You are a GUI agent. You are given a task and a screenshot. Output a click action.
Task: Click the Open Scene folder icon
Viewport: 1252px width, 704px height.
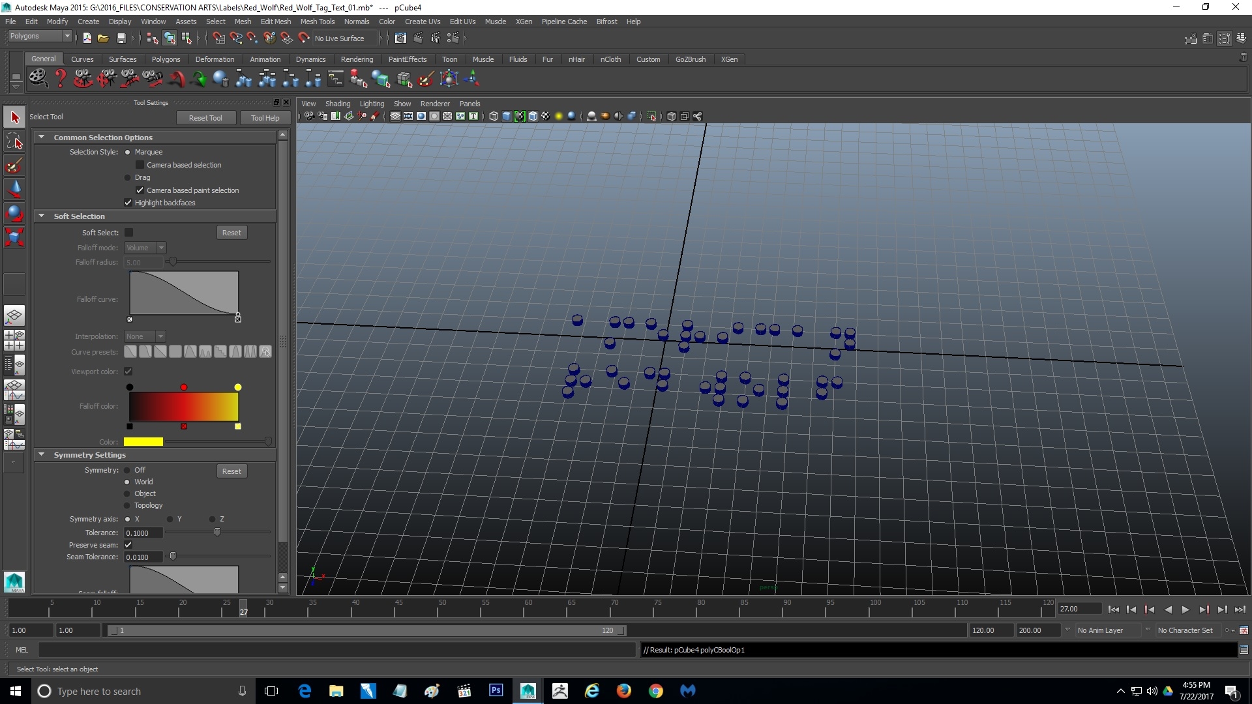pos(103,38)
